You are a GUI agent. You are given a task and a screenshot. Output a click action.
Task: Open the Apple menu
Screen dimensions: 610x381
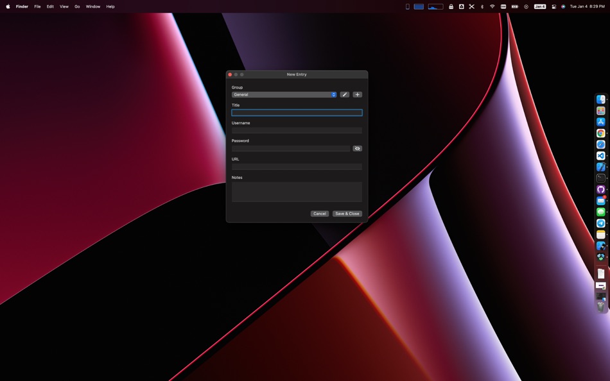click(8, 6)
